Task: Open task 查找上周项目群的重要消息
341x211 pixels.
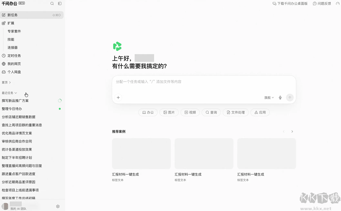Action: [x=22, y=125]
